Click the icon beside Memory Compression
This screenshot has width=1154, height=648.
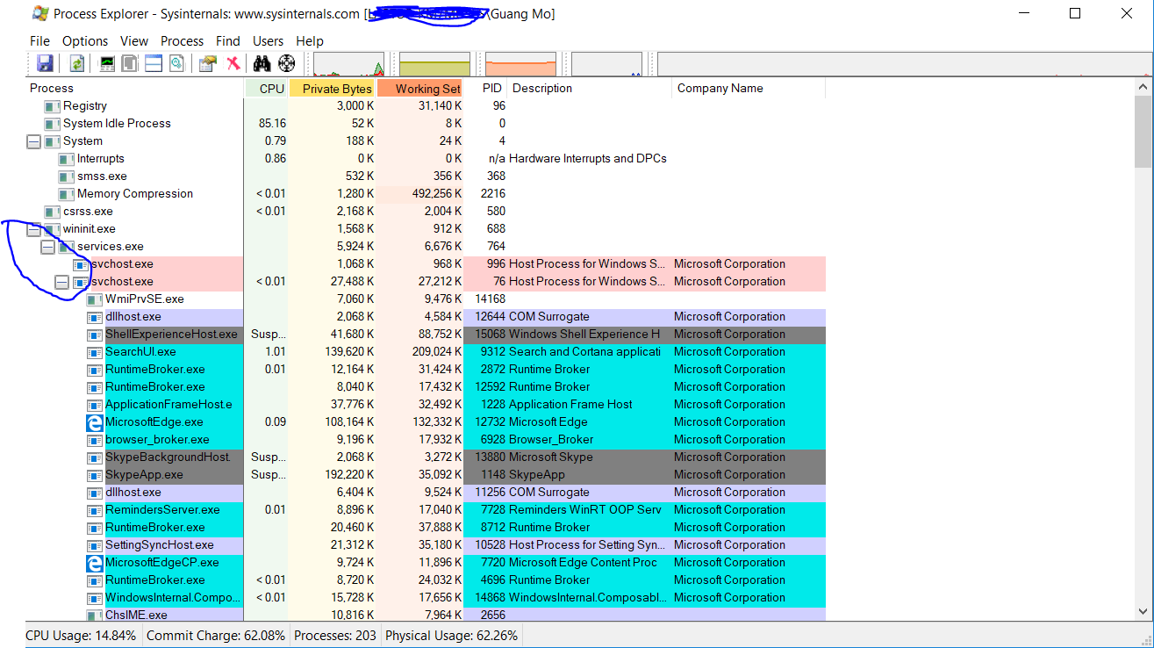click(x=67, y=194)
